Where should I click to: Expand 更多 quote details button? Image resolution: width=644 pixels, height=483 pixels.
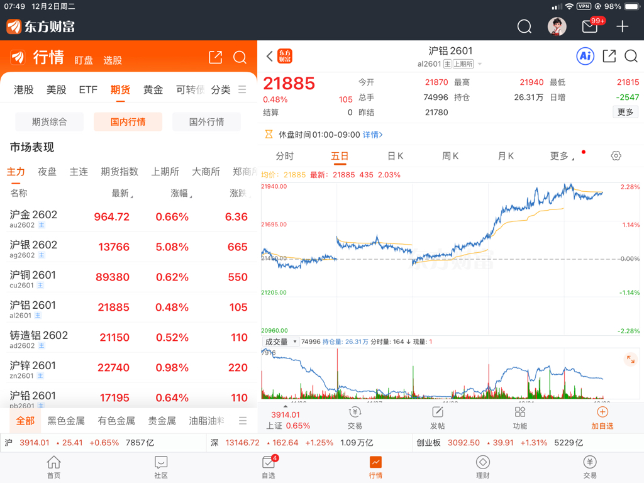click(x=625, y=112)
